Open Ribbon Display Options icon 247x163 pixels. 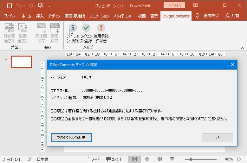(x=195, y=5)
